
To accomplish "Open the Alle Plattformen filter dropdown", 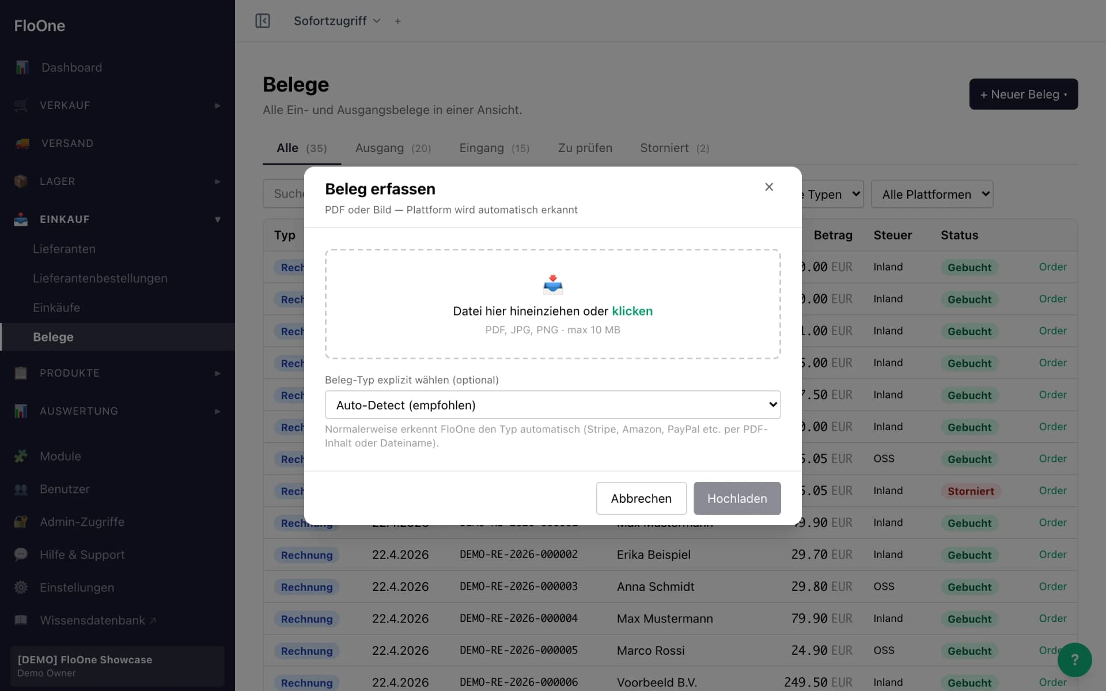I will point(932,194).
